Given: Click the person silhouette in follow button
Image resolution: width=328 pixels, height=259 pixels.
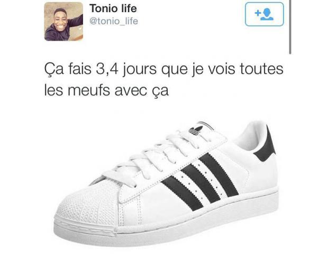Looking at the screenshot, I should click(x=267, y=14).
